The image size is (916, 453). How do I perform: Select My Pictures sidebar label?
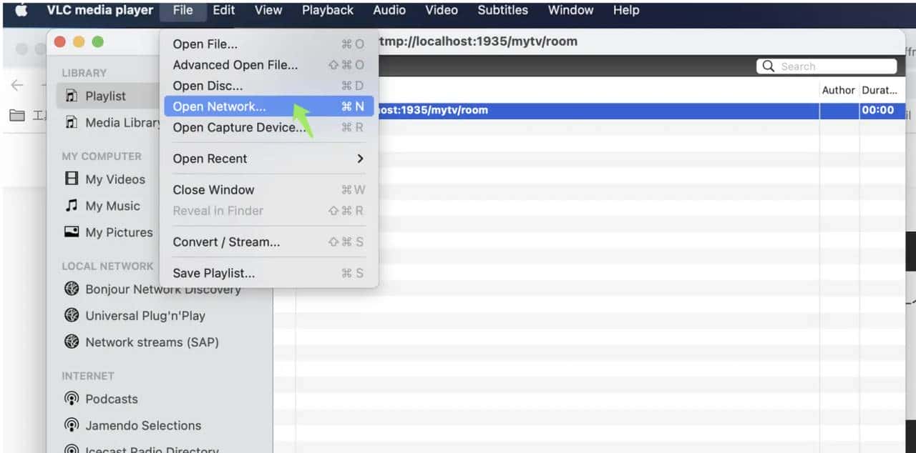pyautogui.click(x=119, y=232)
